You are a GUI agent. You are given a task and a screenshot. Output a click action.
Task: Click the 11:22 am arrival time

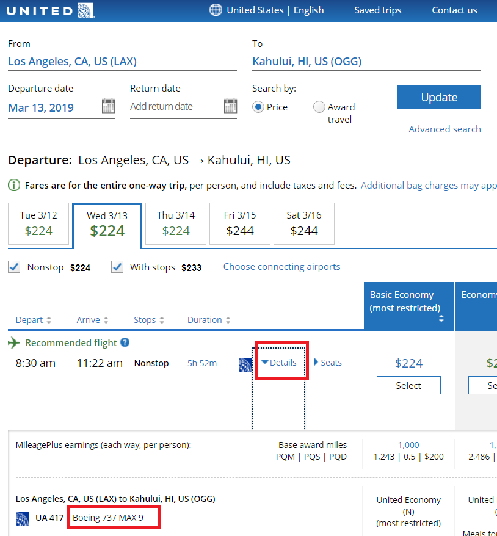tap(100, 363)
